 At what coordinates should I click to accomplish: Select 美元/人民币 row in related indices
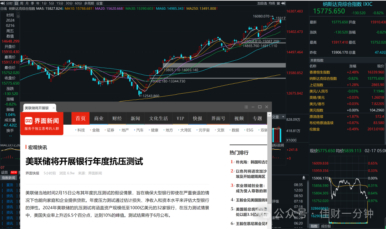click(347, 91)
